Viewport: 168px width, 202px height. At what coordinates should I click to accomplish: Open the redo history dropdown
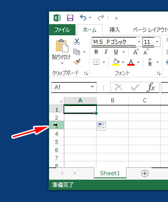108,18
